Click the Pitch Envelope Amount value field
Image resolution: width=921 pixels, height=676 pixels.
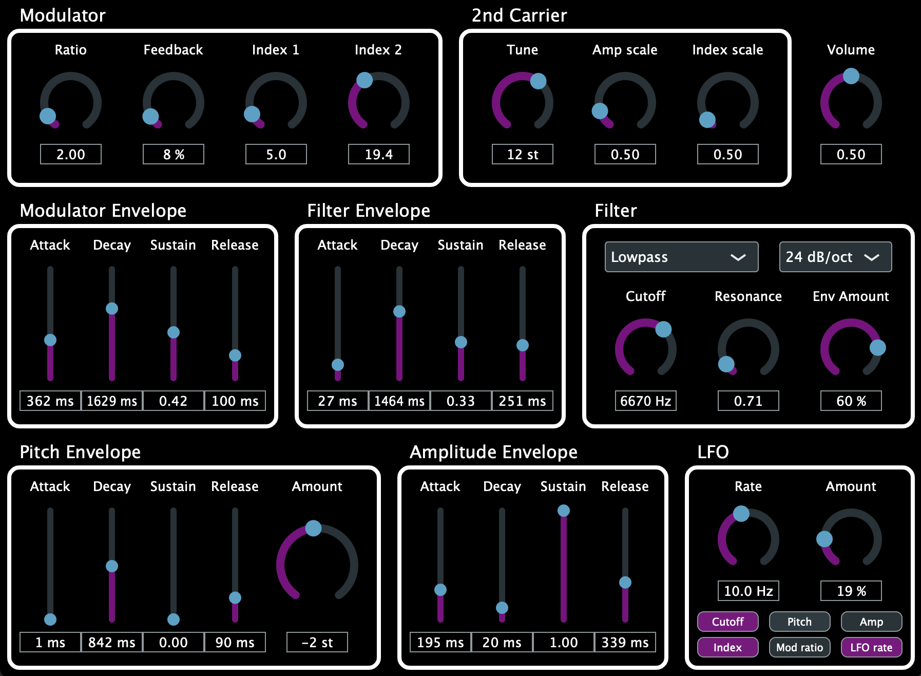pos(316,642)
